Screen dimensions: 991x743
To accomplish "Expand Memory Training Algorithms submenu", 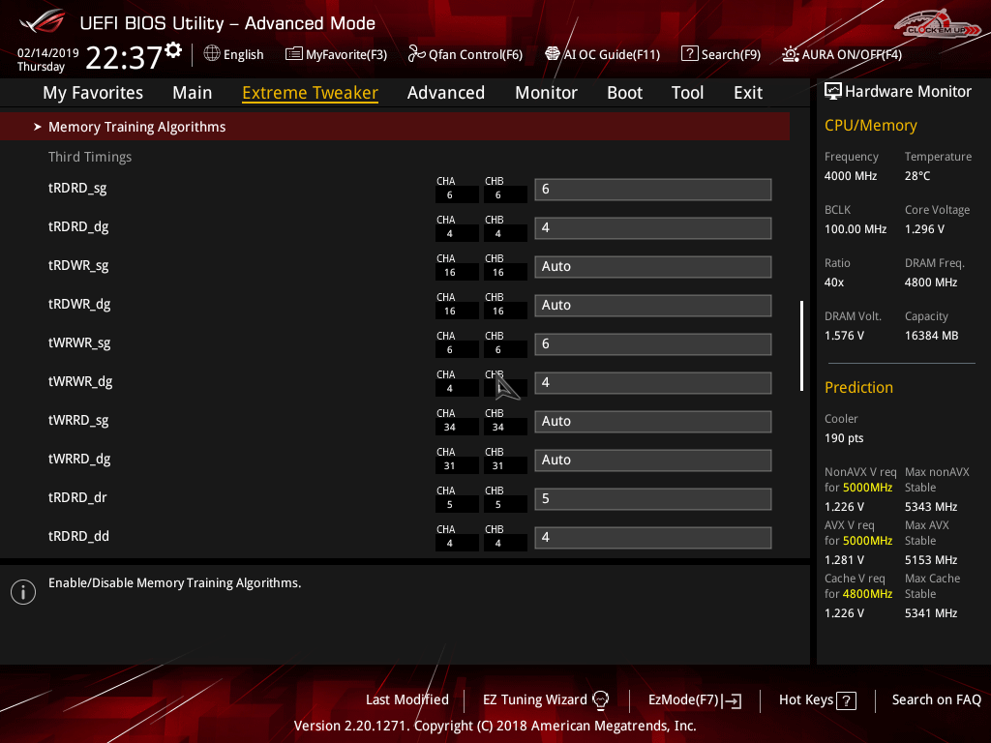I will [136, 127].
